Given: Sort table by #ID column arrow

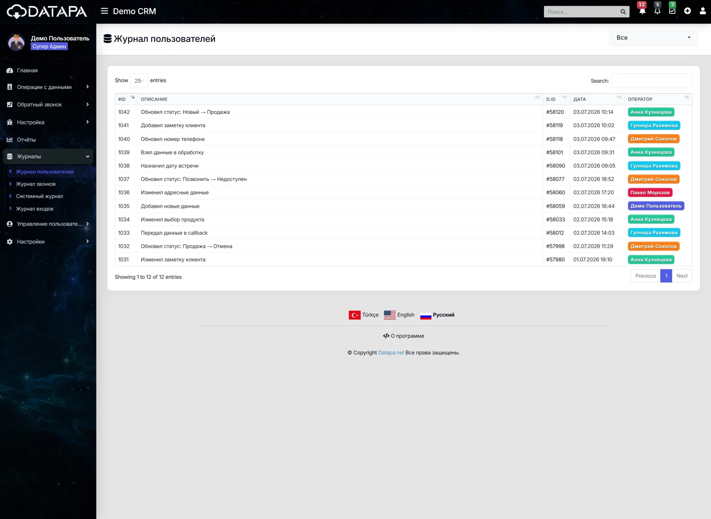Looking at the screenshot, I should 132,97.
